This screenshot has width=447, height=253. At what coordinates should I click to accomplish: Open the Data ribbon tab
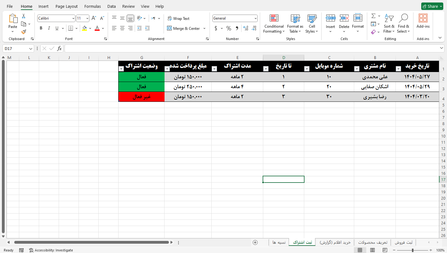coord(111,6)
